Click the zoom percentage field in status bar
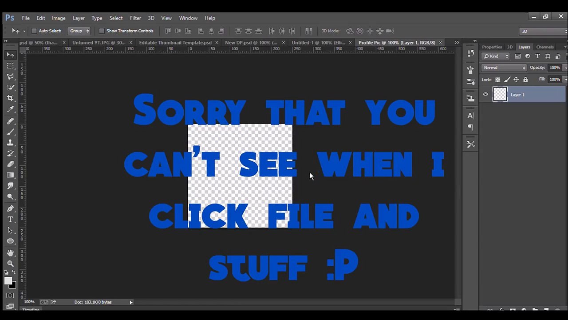The width and height of the screenshot is (568, 320). pos(29,302)
